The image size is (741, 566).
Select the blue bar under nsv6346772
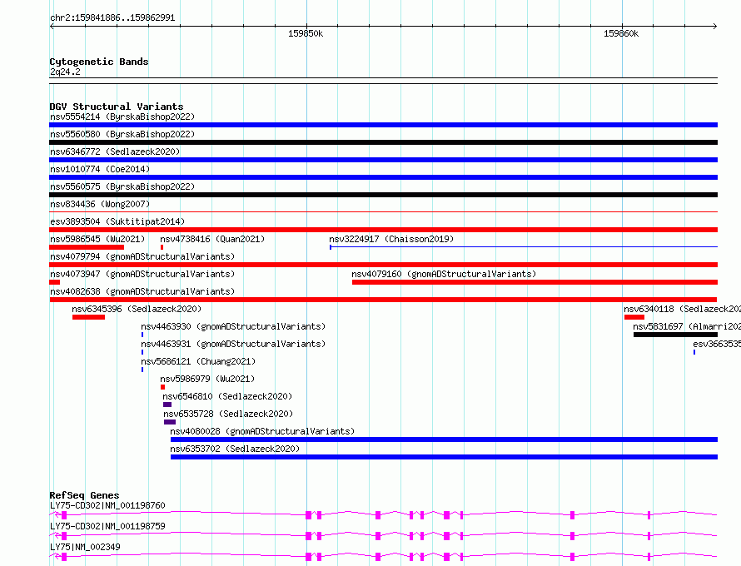(383, 160)
